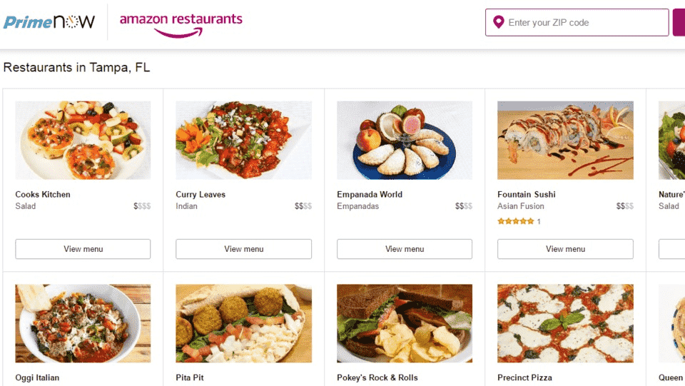Click the Precinct Pizza photo
The image size is (685, 386).
coord(565,323)
